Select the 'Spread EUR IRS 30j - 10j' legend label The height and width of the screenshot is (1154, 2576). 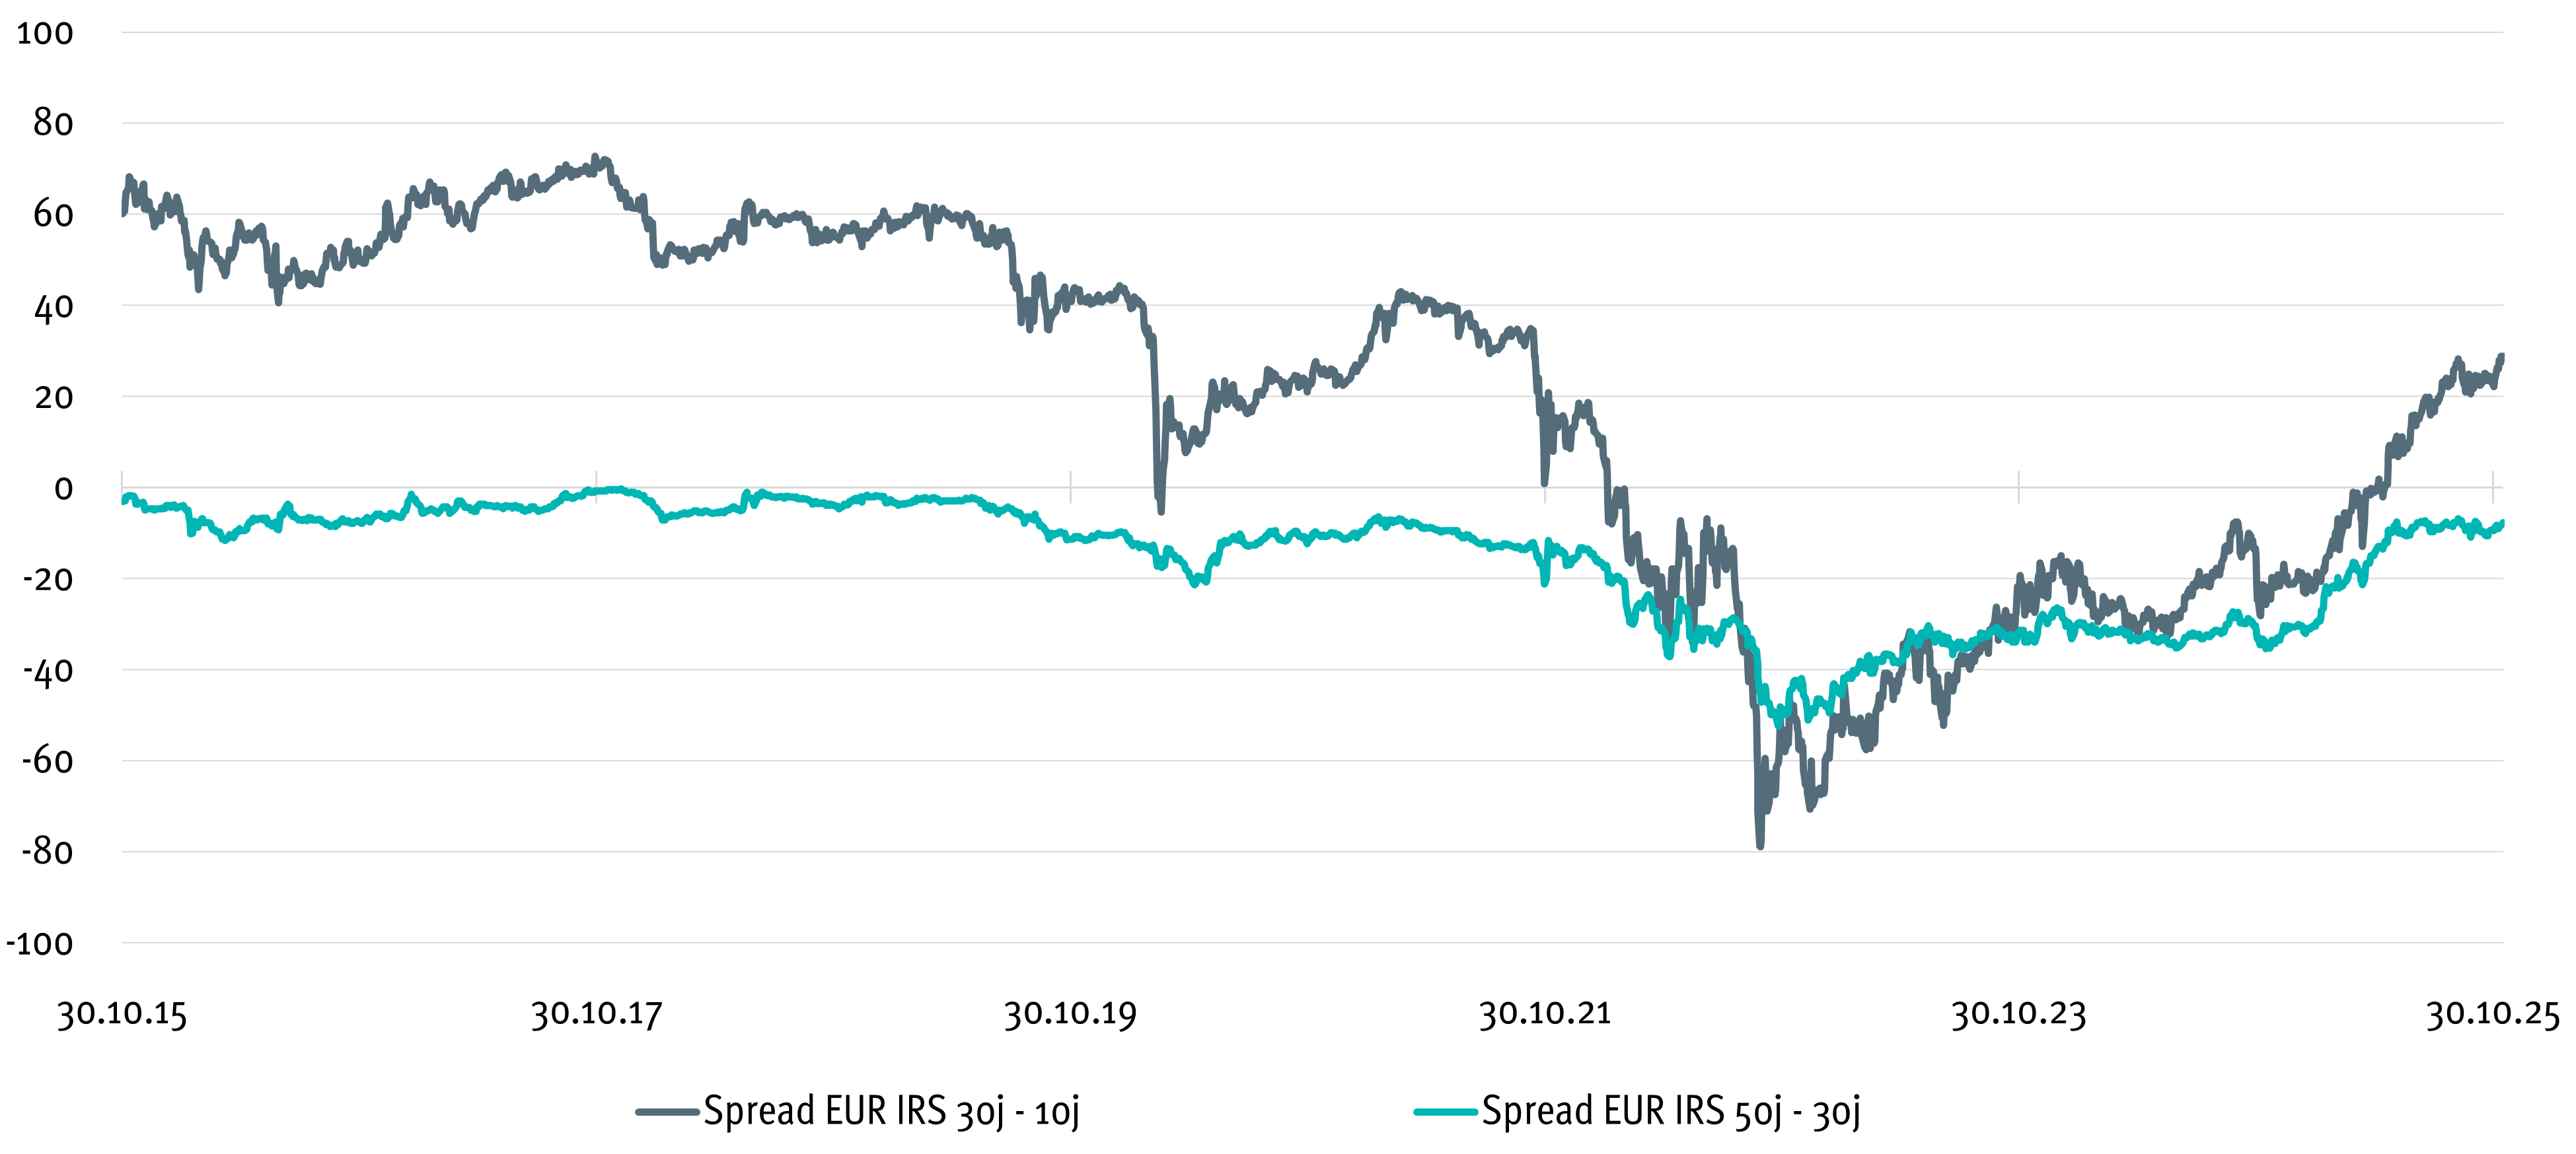(891, 1111)
